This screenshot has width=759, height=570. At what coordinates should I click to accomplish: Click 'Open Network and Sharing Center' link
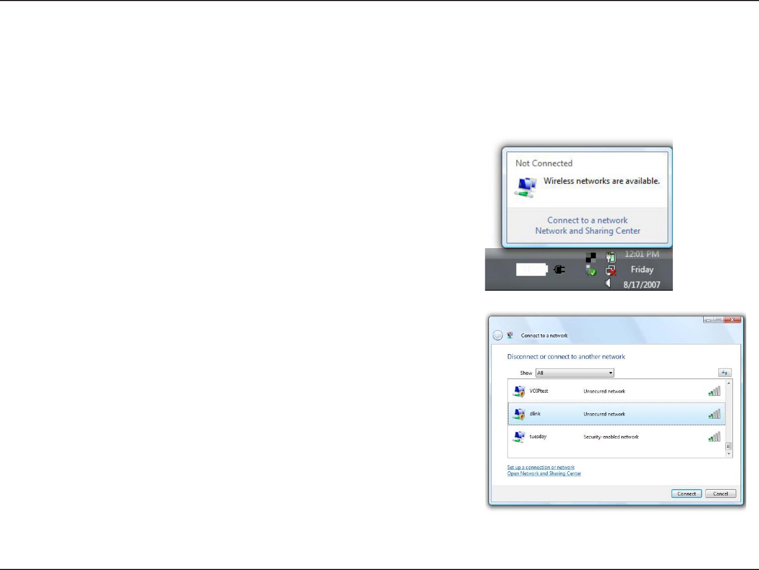[x=544, y=473]
